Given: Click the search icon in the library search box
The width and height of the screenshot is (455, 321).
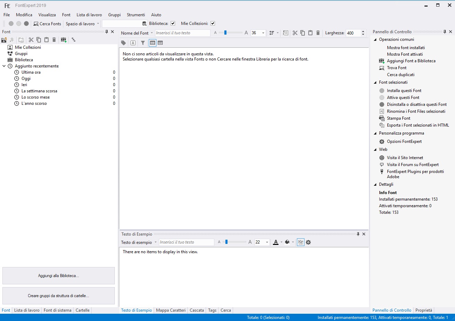Looking at the screenshot, I should tap(144, 24).
